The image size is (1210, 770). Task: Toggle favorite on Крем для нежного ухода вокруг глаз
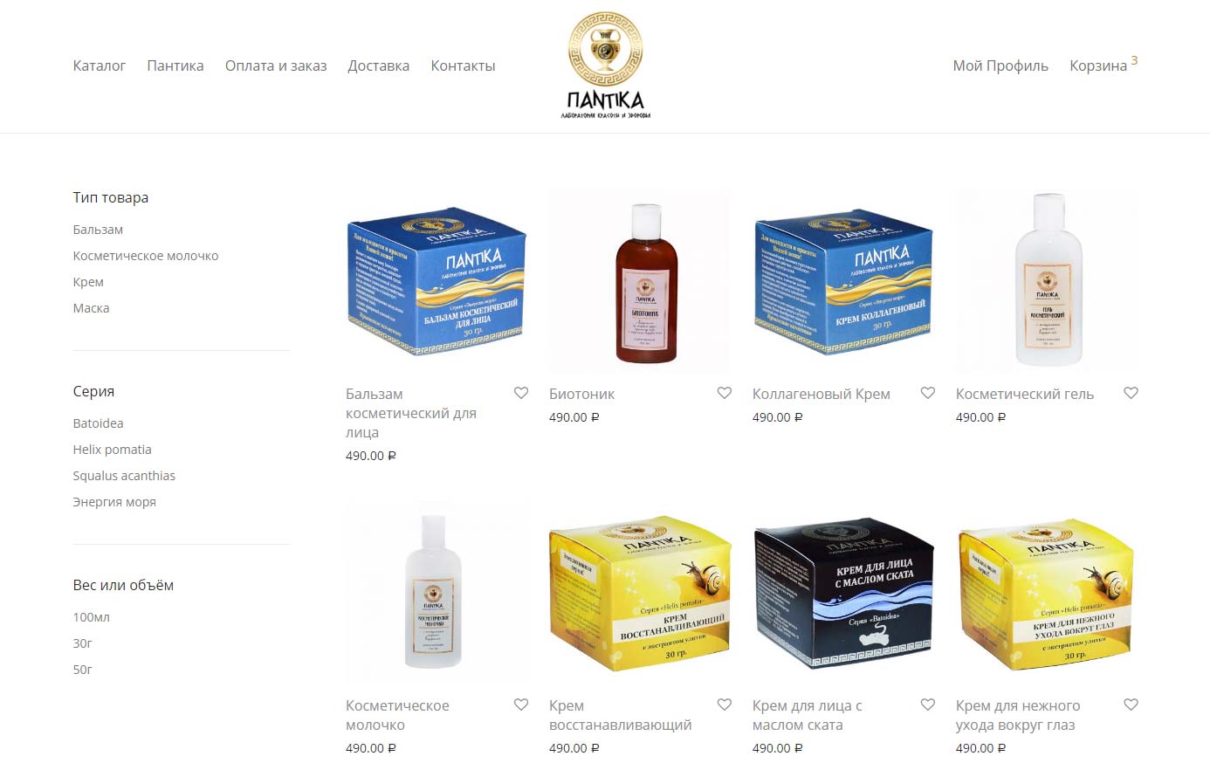[x=1131, y=705]
